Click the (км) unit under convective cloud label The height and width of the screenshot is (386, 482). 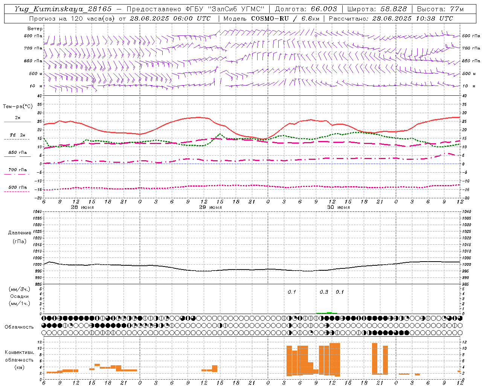[x=19, y=367]
